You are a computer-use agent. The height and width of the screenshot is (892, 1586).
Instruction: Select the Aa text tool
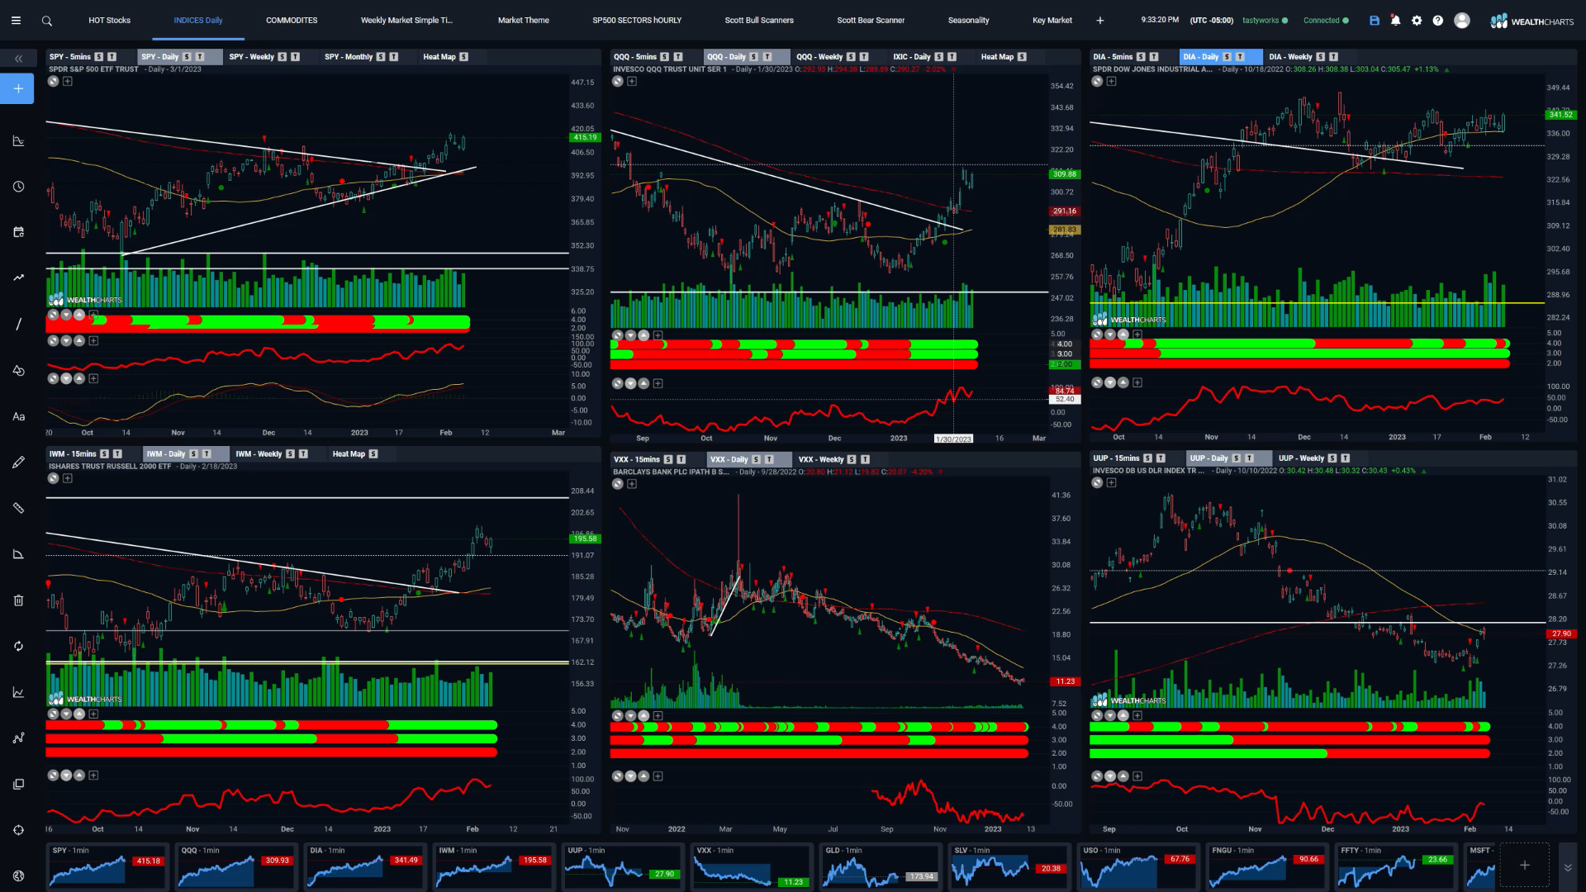(18, 416)
